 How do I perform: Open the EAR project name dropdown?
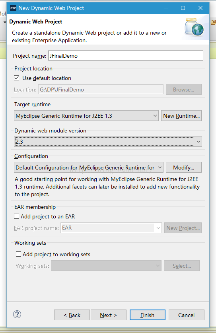click(x=111, y=228)
